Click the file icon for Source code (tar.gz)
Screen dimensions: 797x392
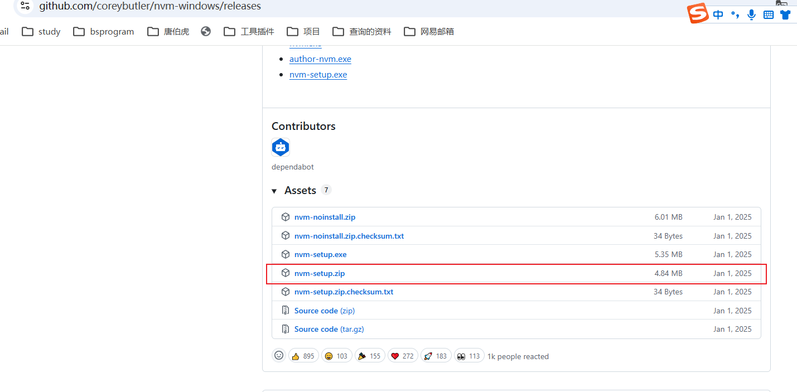click(286, 329)
